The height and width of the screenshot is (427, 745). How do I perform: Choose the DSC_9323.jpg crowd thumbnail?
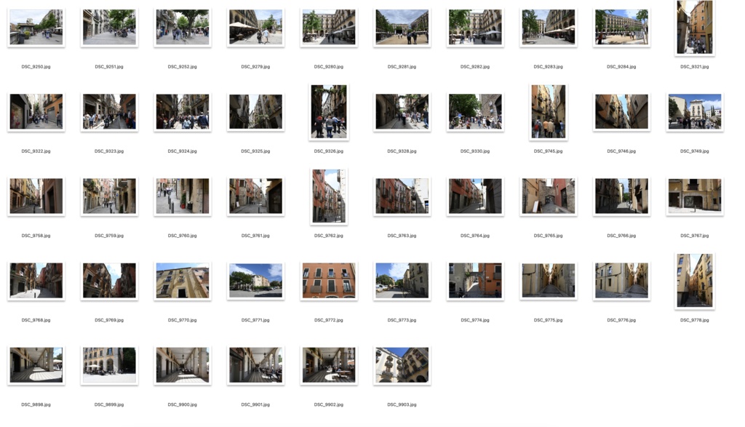pos(109,112)
